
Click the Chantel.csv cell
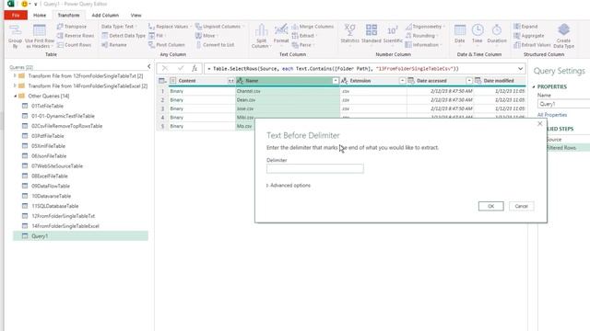[x=288, y=91]
